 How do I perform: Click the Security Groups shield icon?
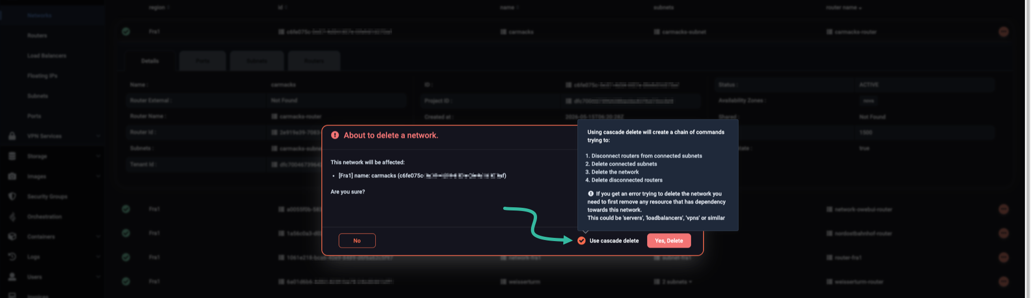(x=12, y=197)
